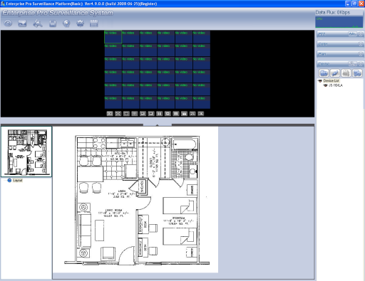Select the Layout item under the floor plan thumbnail

(x=18, y=181)
